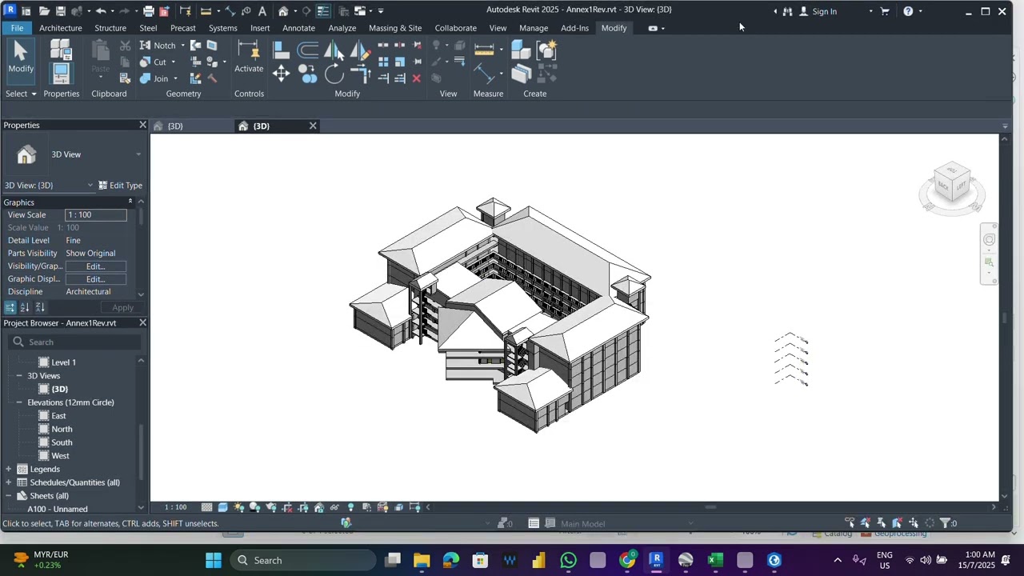Viewport: 1024px width, 576px height.
Task: Toggle Show Crop Region in view control bar
Action: (303, 507)
